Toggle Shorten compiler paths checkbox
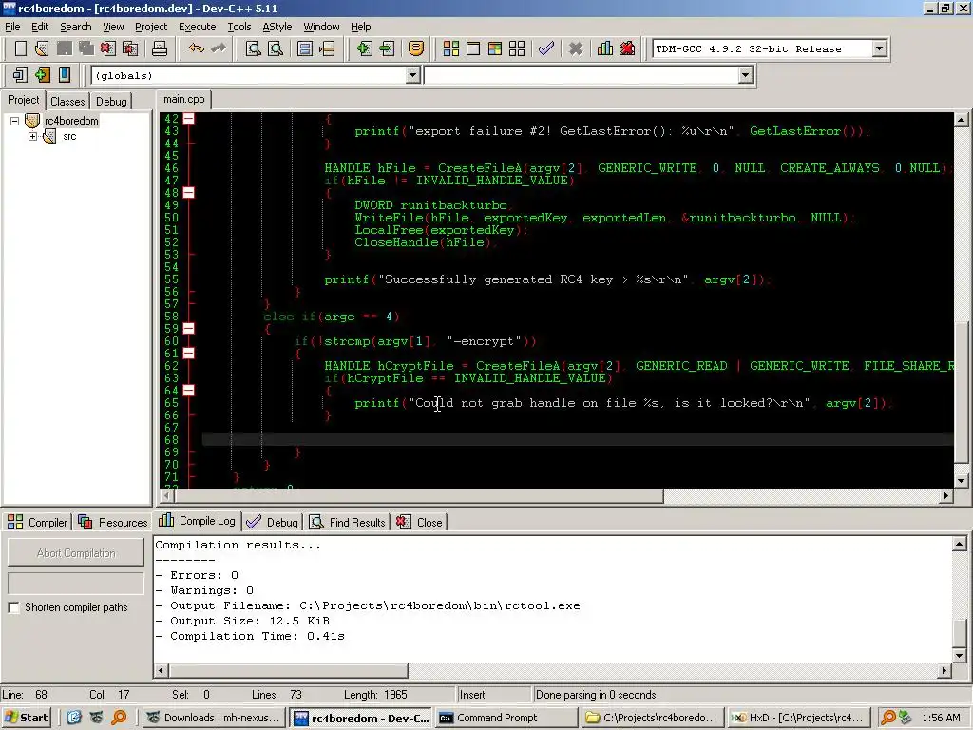Image resolution: width=973 pixels, height=730 pixels. (x=13, y=607)
